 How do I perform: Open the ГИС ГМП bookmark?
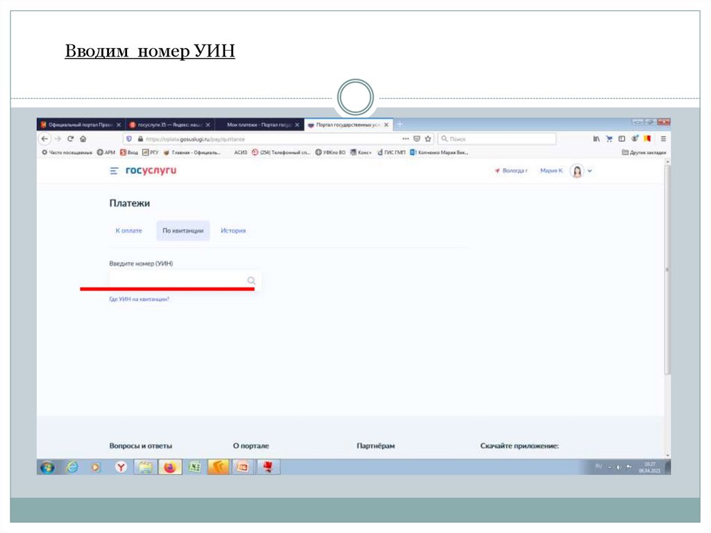click(392, 153)
